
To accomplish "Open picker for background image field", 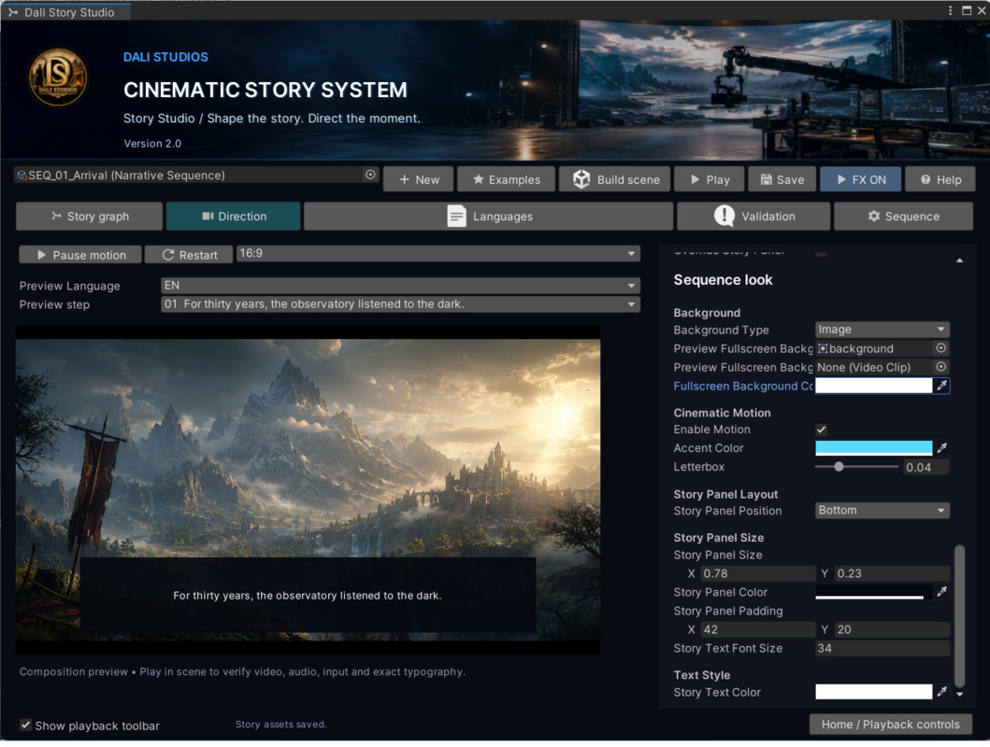I will pyautogui.click(x=940, y=348).
